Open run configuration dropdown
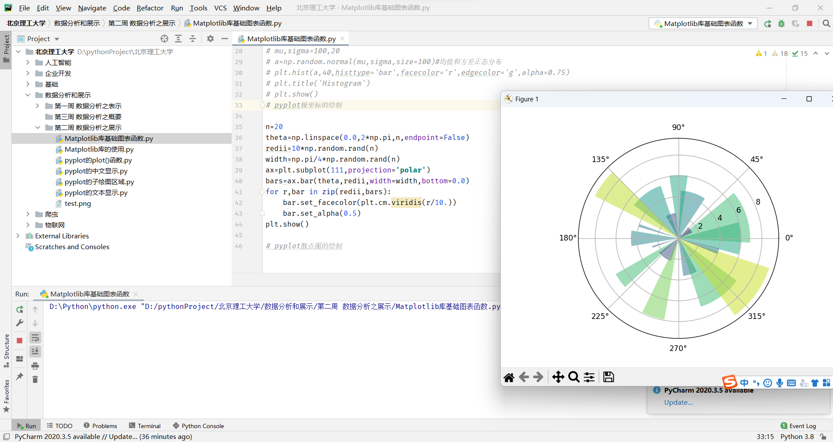Screen dimensions: 833x442 703,24
